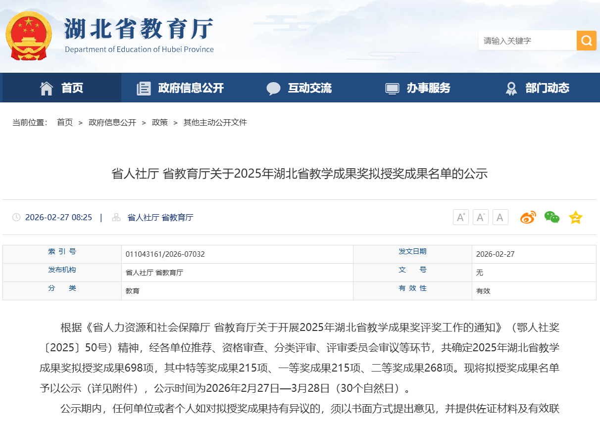Go to 其他主动公开文件 in the breadcrumb
The image size is (600, 422).
pyautogui.click(x=215, y=122)
